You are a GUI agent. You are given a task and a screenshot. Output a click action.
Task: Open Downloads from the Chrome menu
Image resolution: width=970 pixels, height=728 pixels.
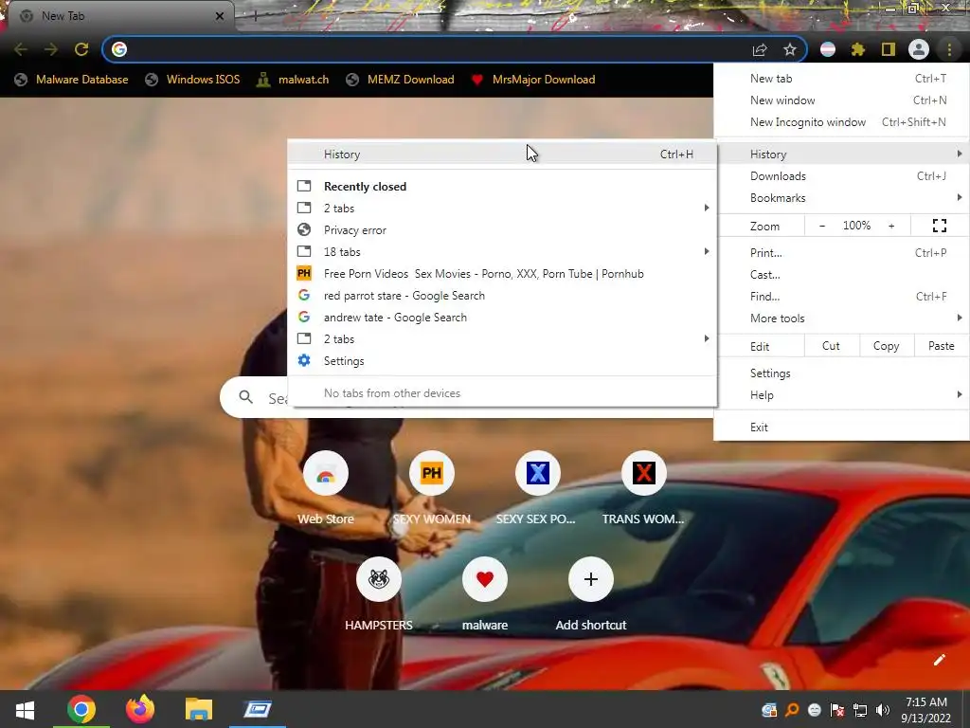[x=841, y=175]
